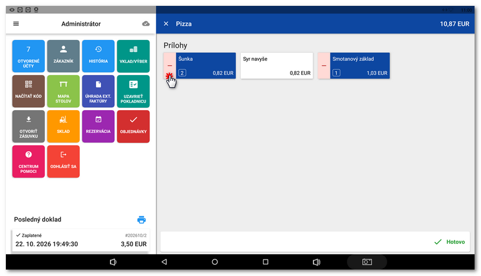The height and width of the screenshot is (276, 481).
Task: Tap the Android home circle button
Action: click(215, 262)
